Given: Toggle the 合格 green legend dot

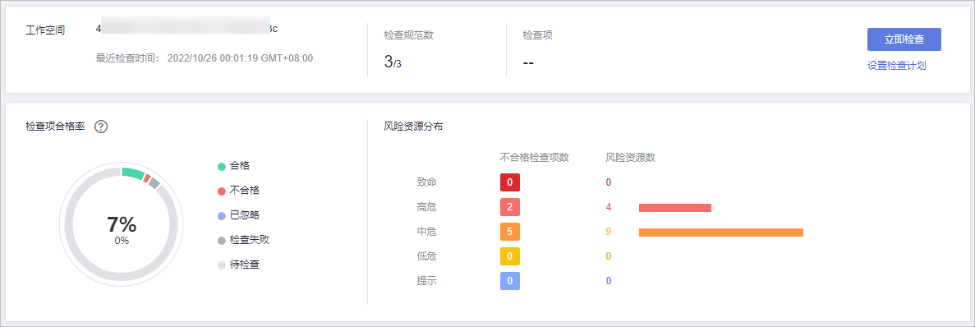Looking at the screenshot, I should (x=221, y=166).
